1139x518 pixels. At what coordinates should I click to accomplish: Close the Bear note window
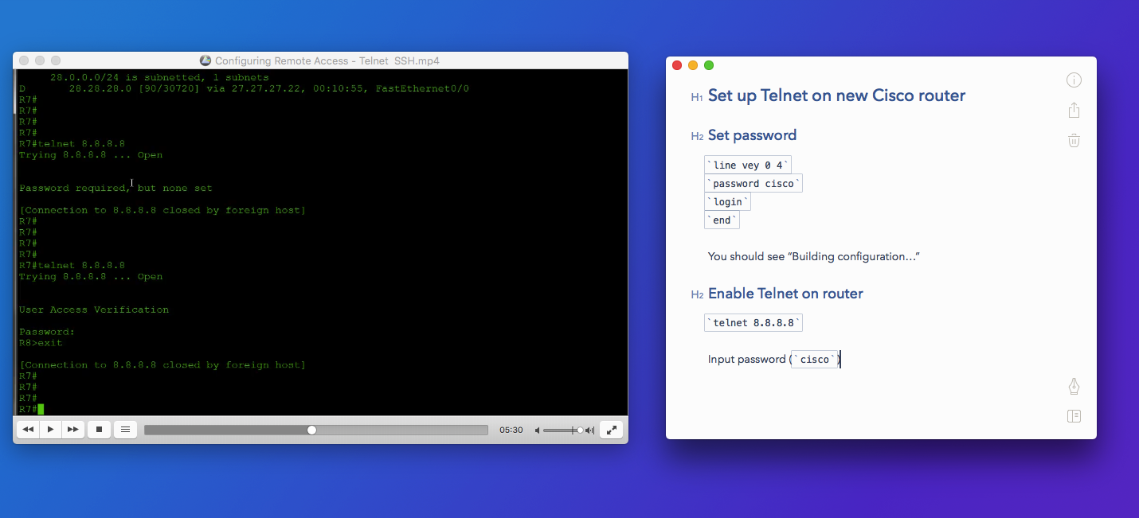[x=678, y=65]
